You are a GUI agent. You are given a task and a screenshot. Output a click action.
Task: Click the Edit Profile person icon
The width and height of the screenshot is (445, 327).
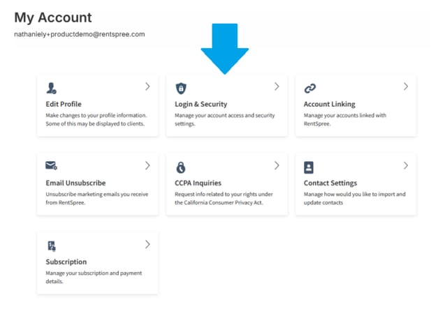tap(52, 88)
